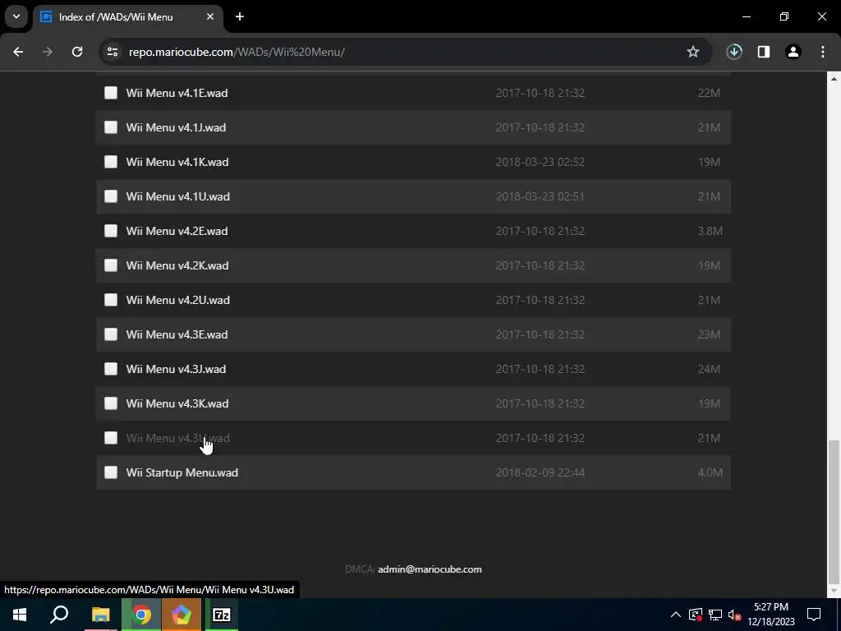The image size is (841, 631).
Task: Check the box for Wii Menu v4.1E.wad
Action: (111, 93)
